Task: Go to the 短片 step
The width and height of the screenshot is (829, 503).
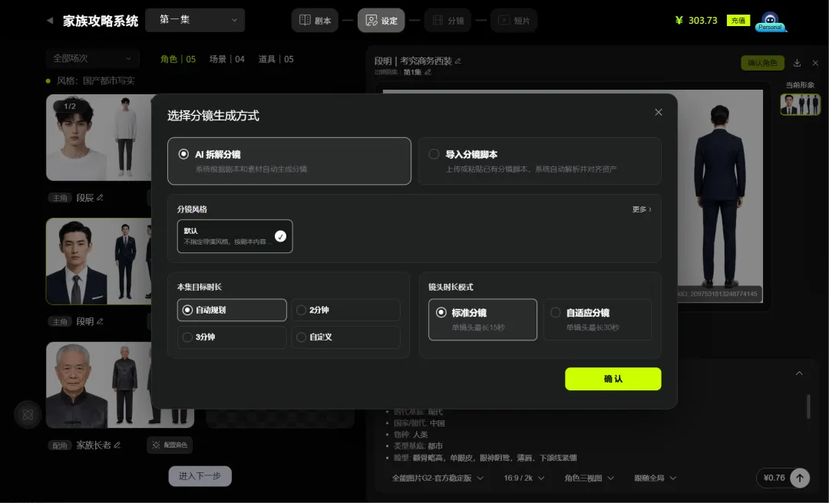Action: point(514,21)
